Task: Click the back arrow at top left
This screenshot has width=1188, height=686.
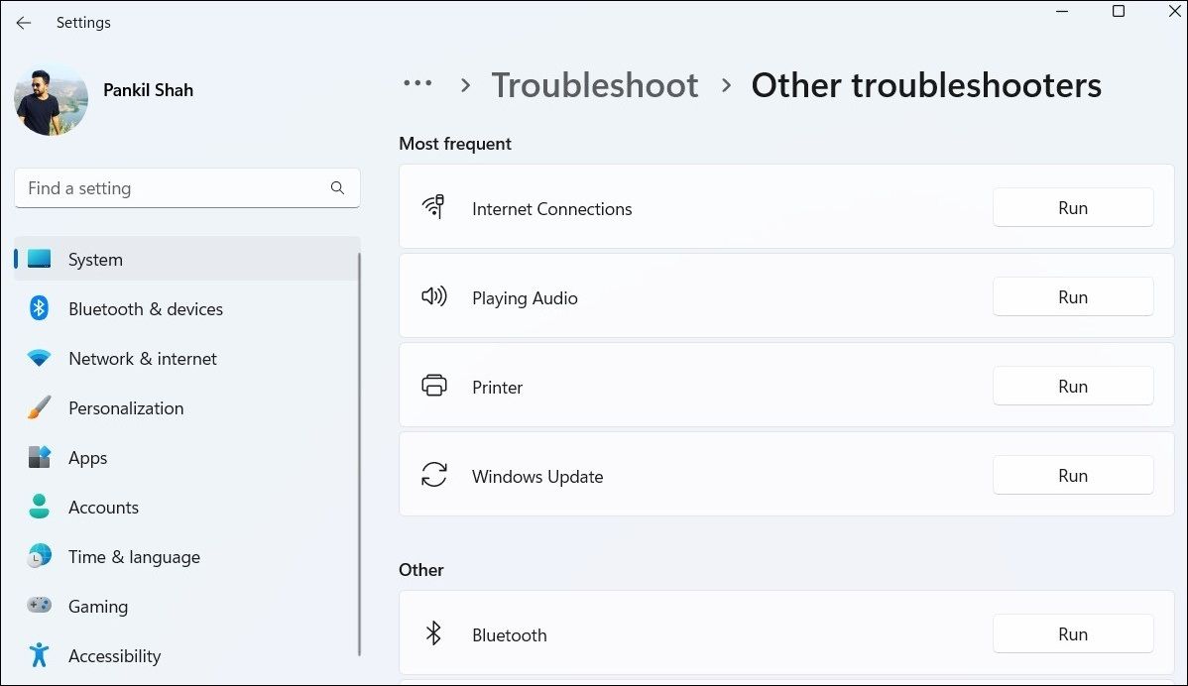Action: 23,22
